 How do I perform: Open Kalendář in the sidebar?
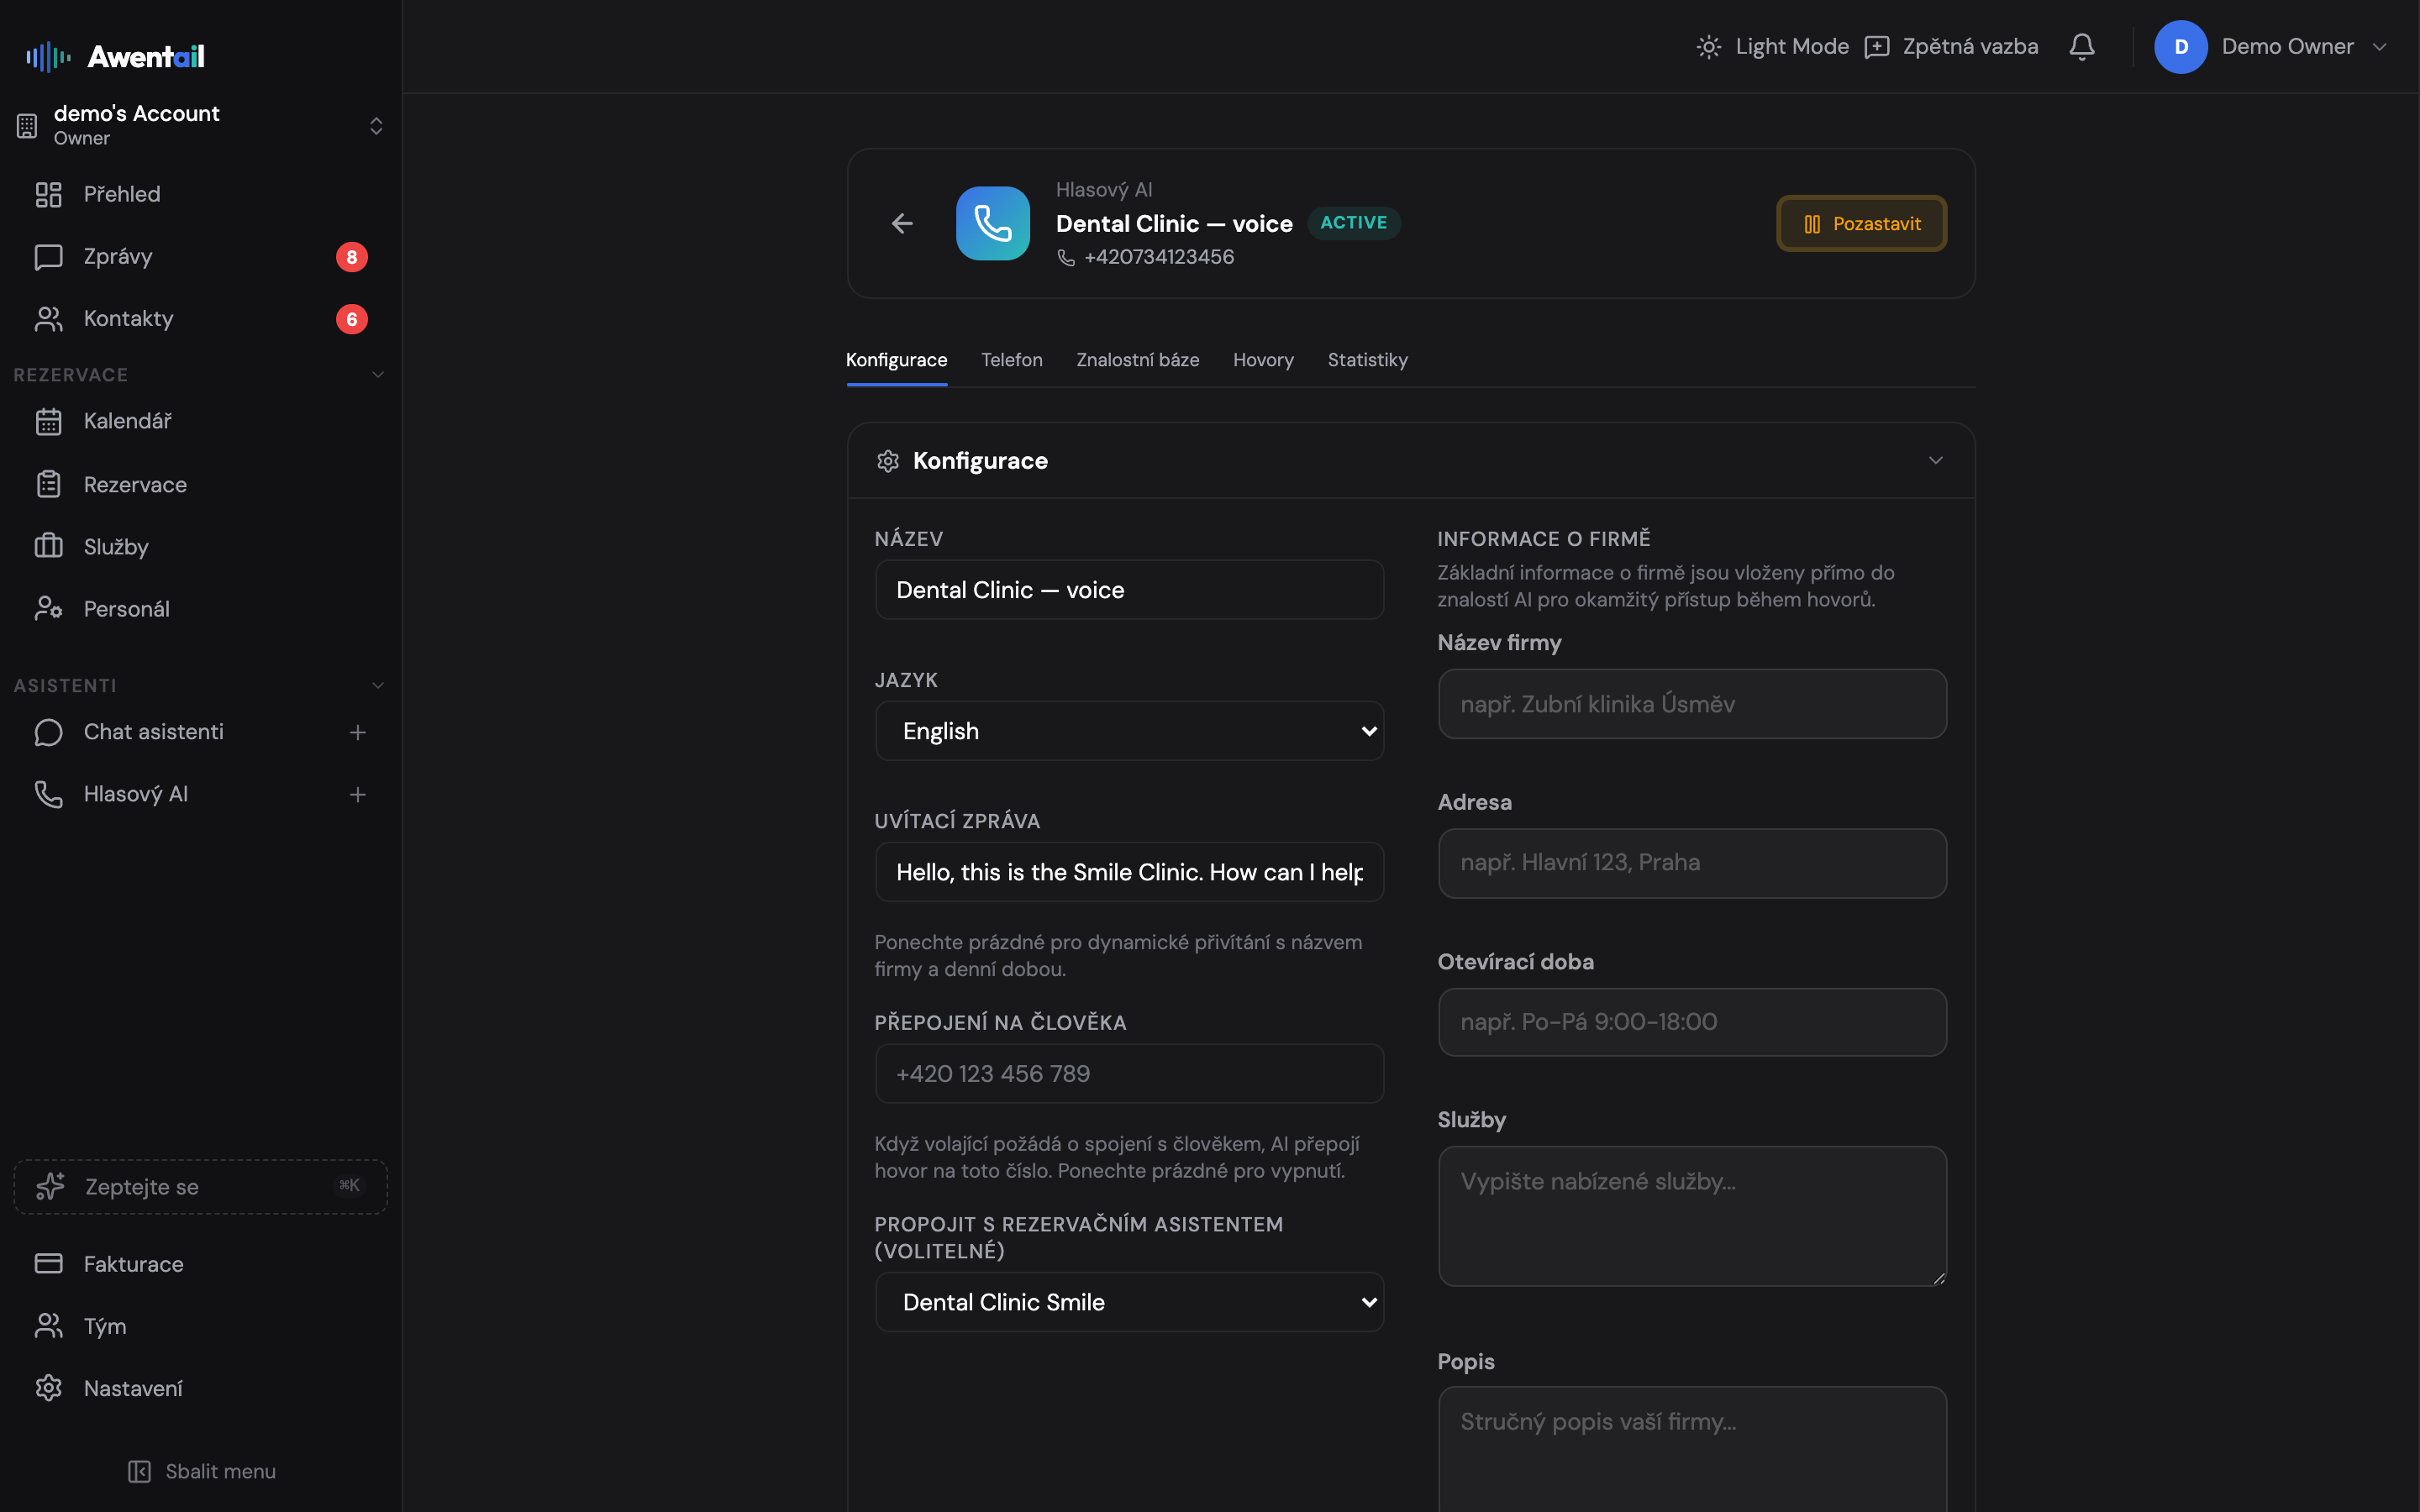click(200, 421)
